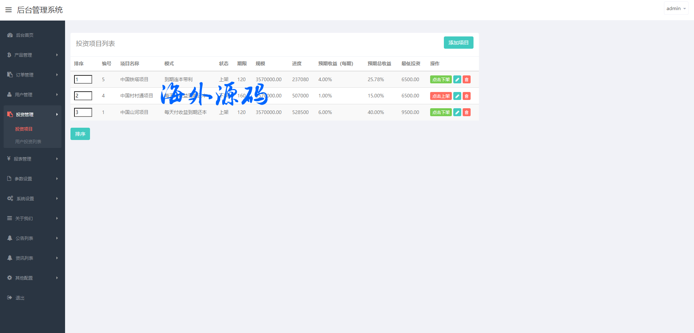Click the 添加项目 button

pyautogui.click(x=458, y=43)
